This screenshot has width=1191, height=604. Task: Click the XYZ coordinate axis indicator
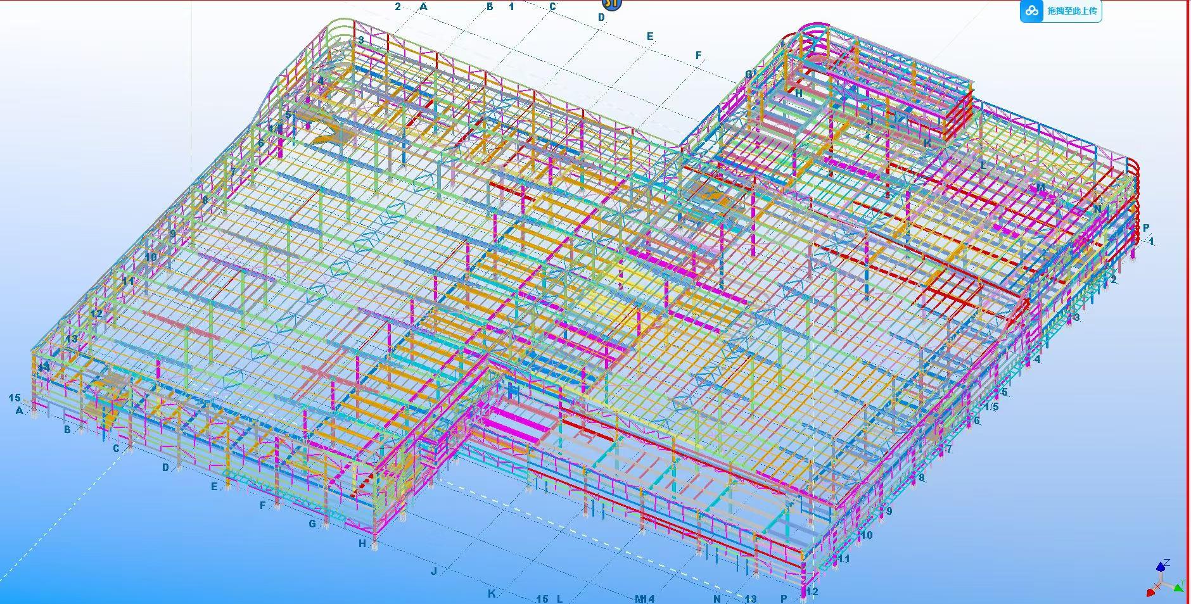(1164, 579)
